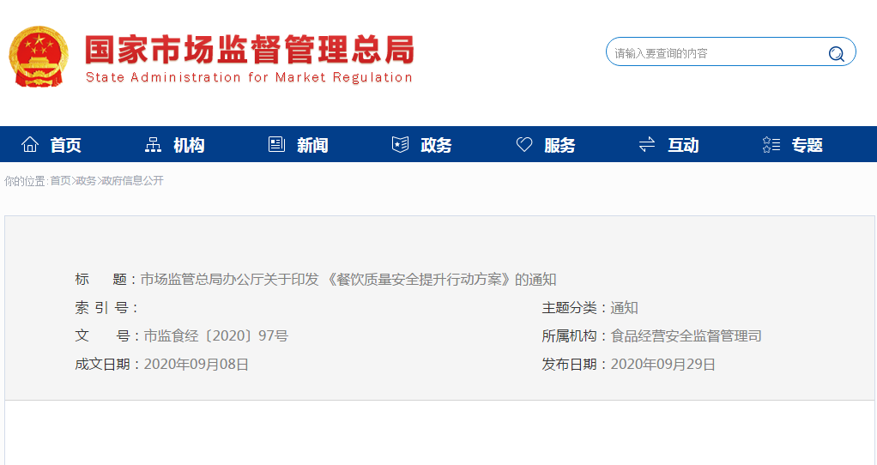Image resolution: width=877 pixels, height=465 pixels.
Task: Open the 政务 navigation menu
Action: pyautogui.click(x=436, y=145)
